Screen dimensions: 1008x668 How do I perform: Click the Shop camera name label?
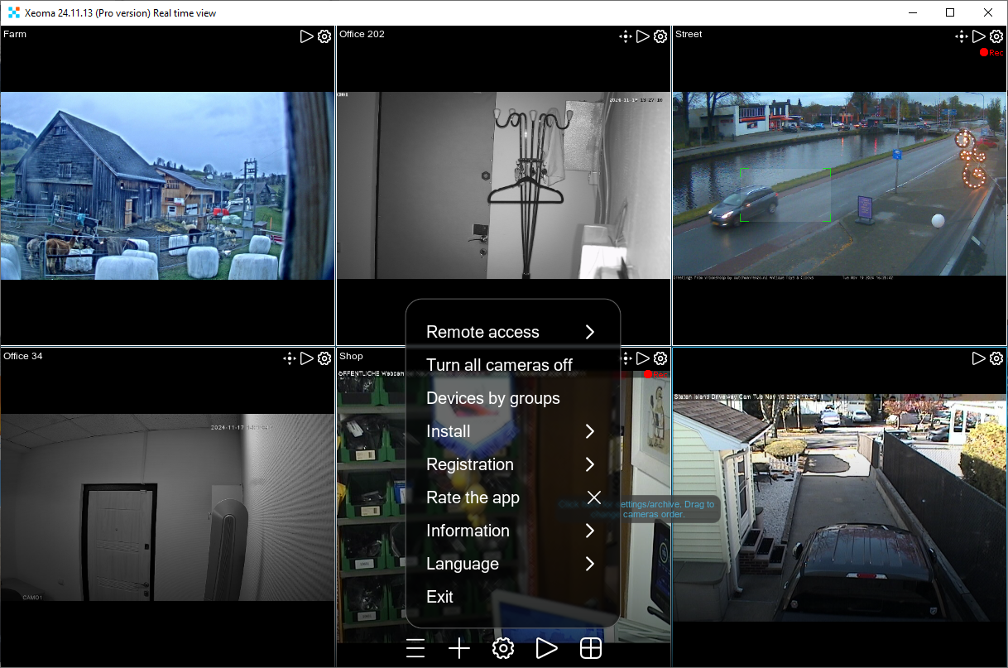point(351,356)
